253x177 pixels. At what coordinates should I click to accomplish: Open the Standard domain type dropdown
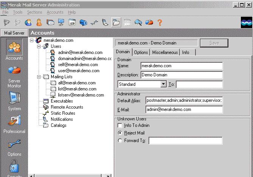point(163,84)
